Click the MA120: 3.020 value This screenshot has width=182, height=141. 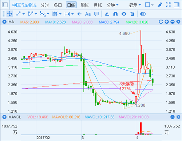click(x=137, y=22)
